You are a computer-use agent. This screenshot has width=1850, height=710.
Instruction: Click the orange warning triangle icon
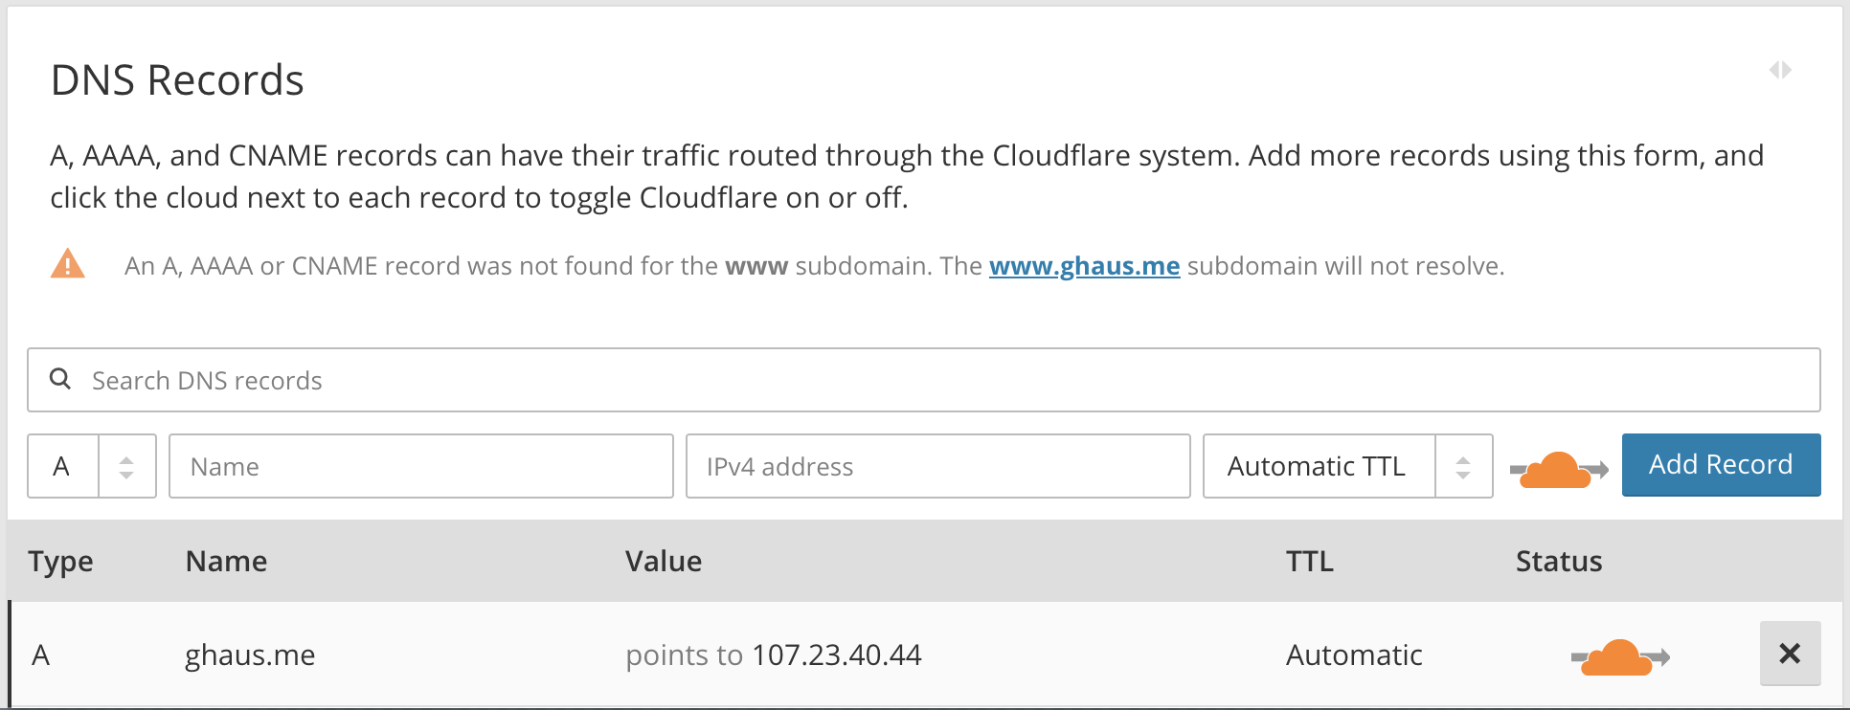coord(67,264)
